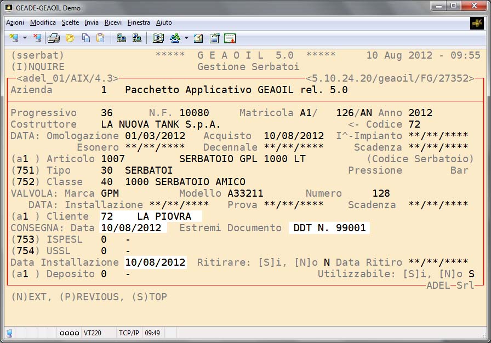
Task: Click the open book toolbar icon
Action: pyautogui.click(x=158, y=38)
